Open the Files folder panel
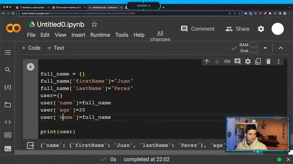293x164 pixels. coord(8,105)
